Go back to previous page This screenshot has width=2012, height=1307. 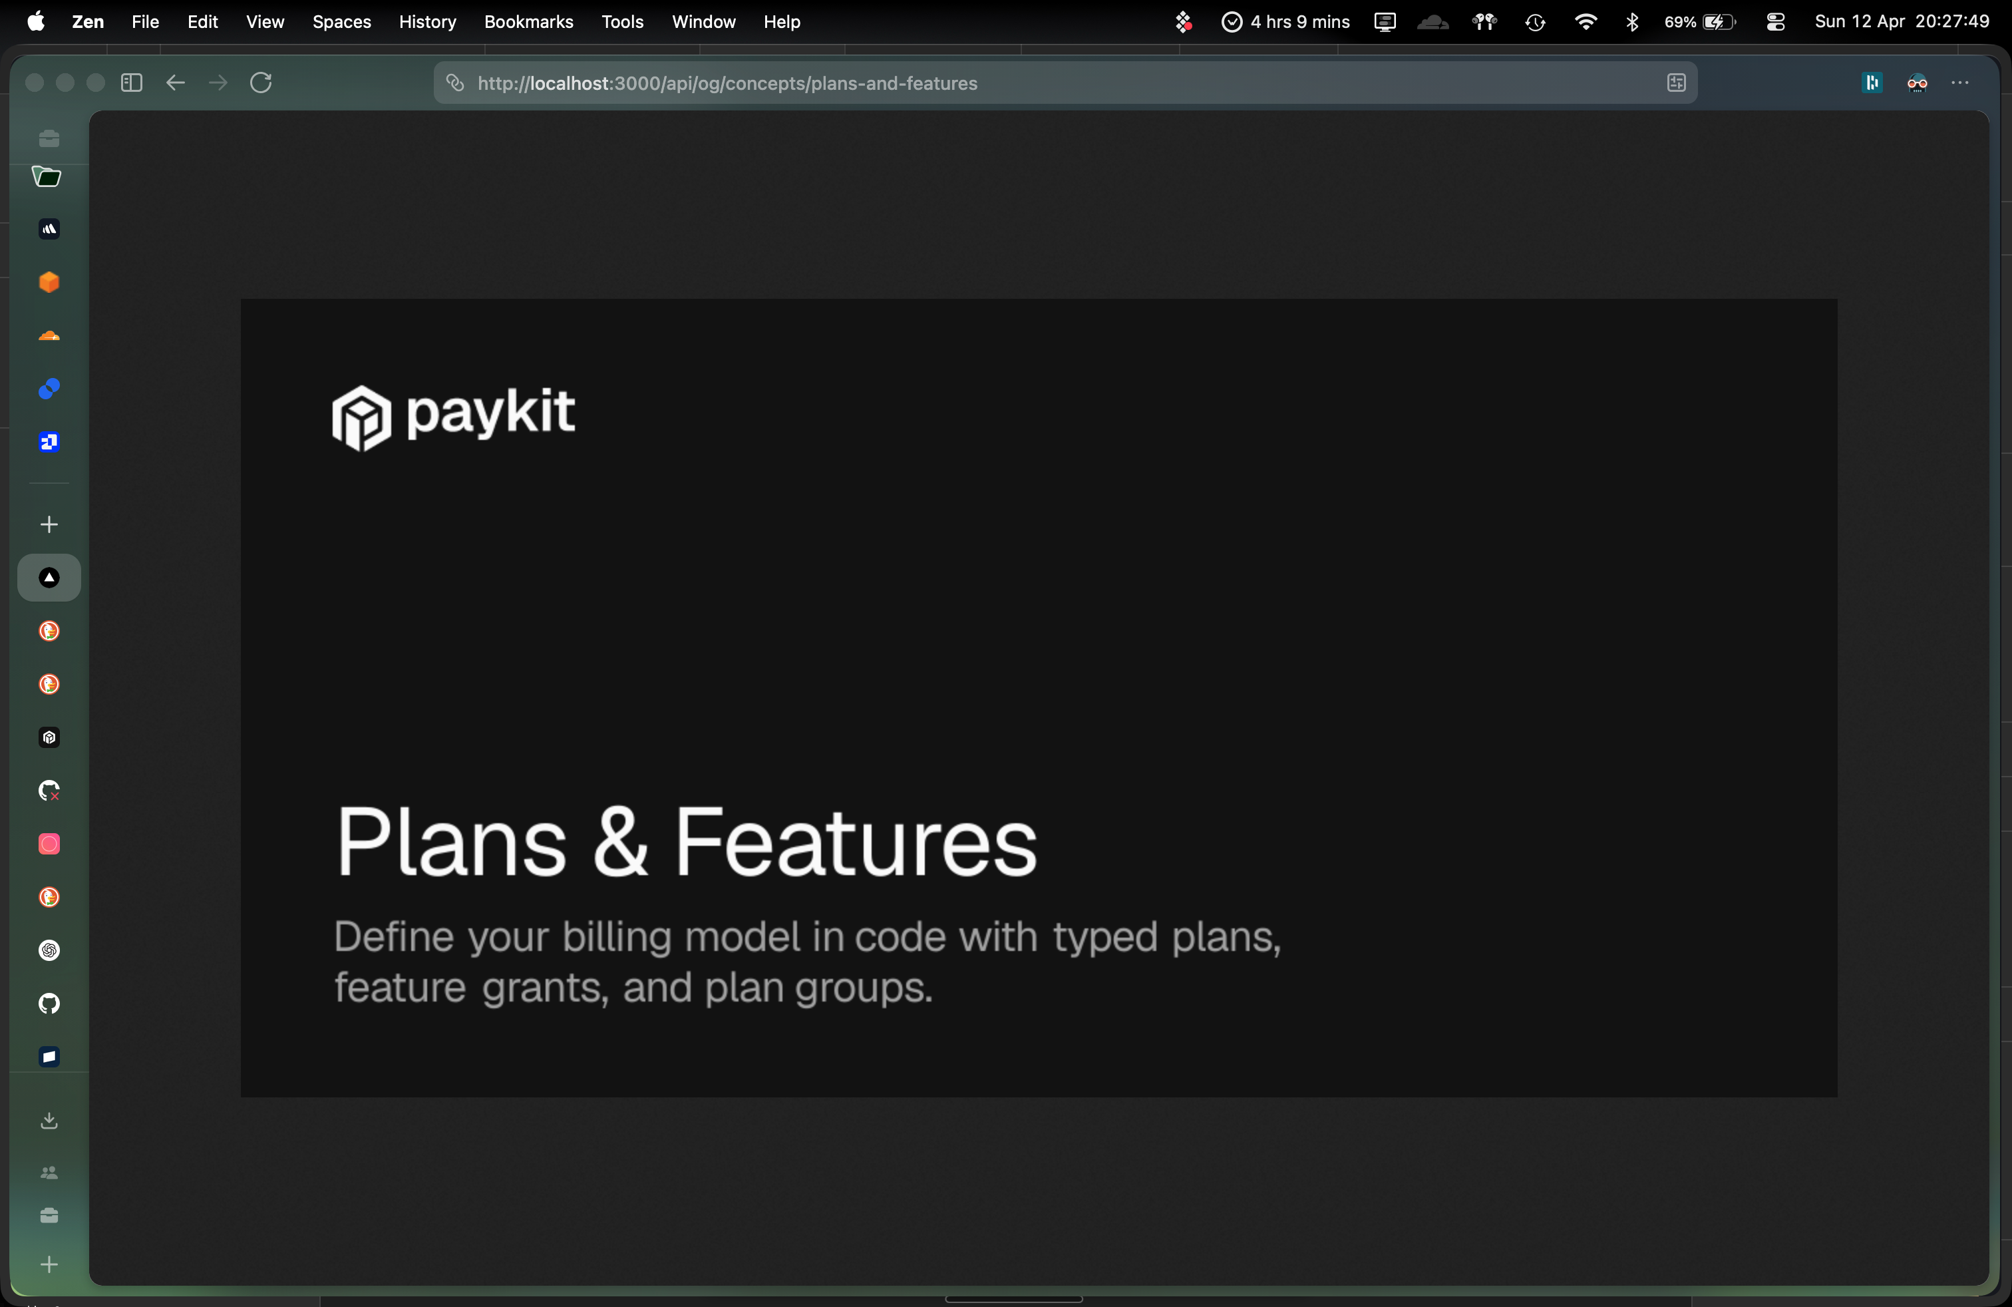(x=175, y=83)
